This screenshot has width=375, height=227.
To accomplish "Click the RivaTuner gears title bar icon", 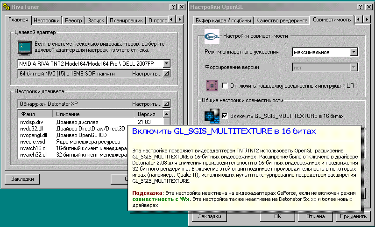I will click(x=7, y=7).
